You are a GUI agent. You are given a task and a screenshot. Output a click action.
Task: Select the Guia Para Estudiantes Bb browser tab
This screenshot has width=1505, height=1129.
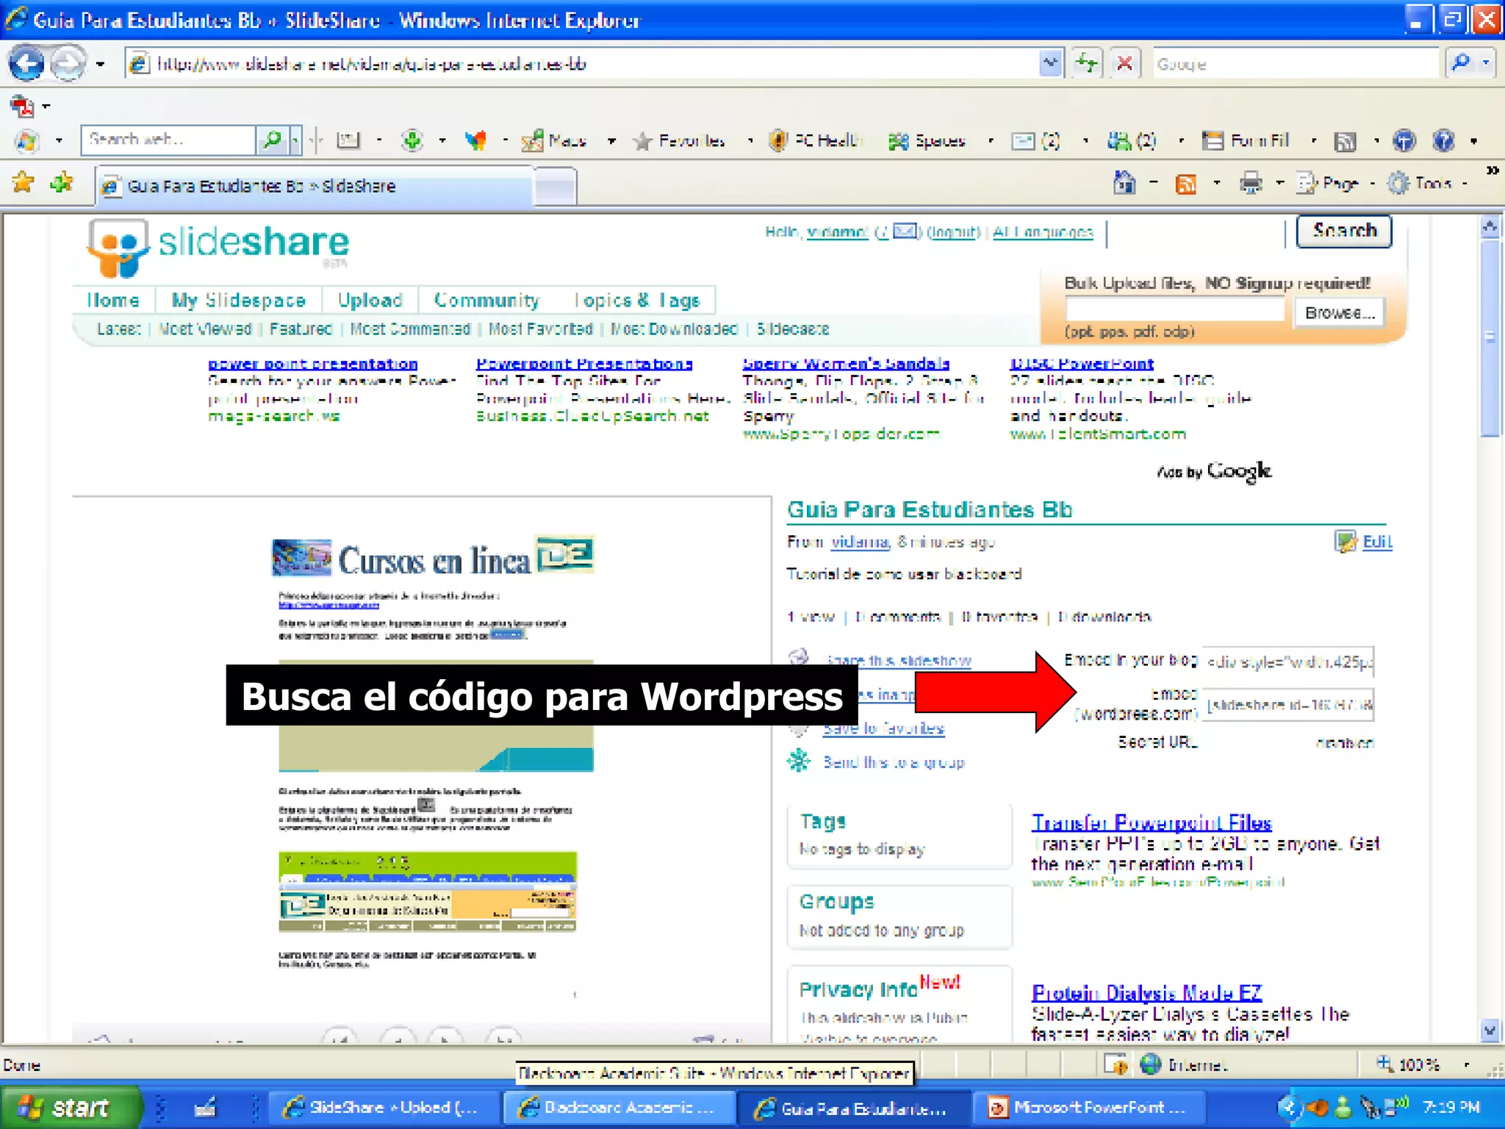[314, 186]
